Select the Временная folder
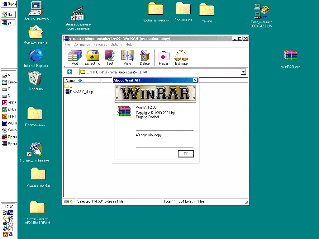The image size is (319, 239). 183,12
